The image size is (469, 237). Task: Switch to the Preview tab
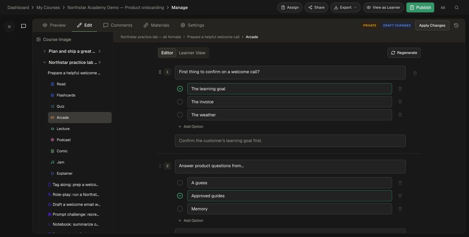54,25
